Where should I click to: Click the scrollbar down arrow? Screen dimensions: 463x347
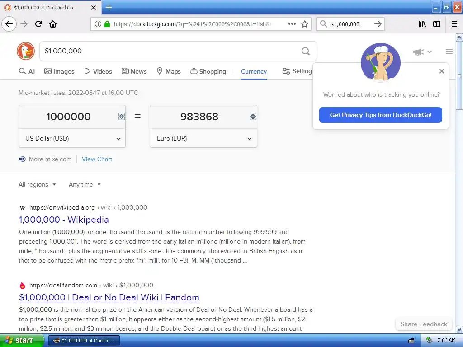[x=459, y=329]
